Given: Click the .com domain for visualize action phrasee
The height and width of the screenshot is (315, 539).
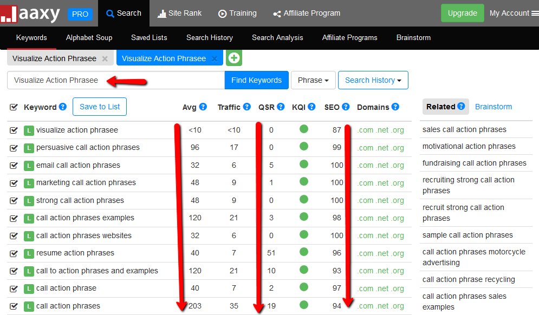Looking at the screenshot, I should 366,130.
